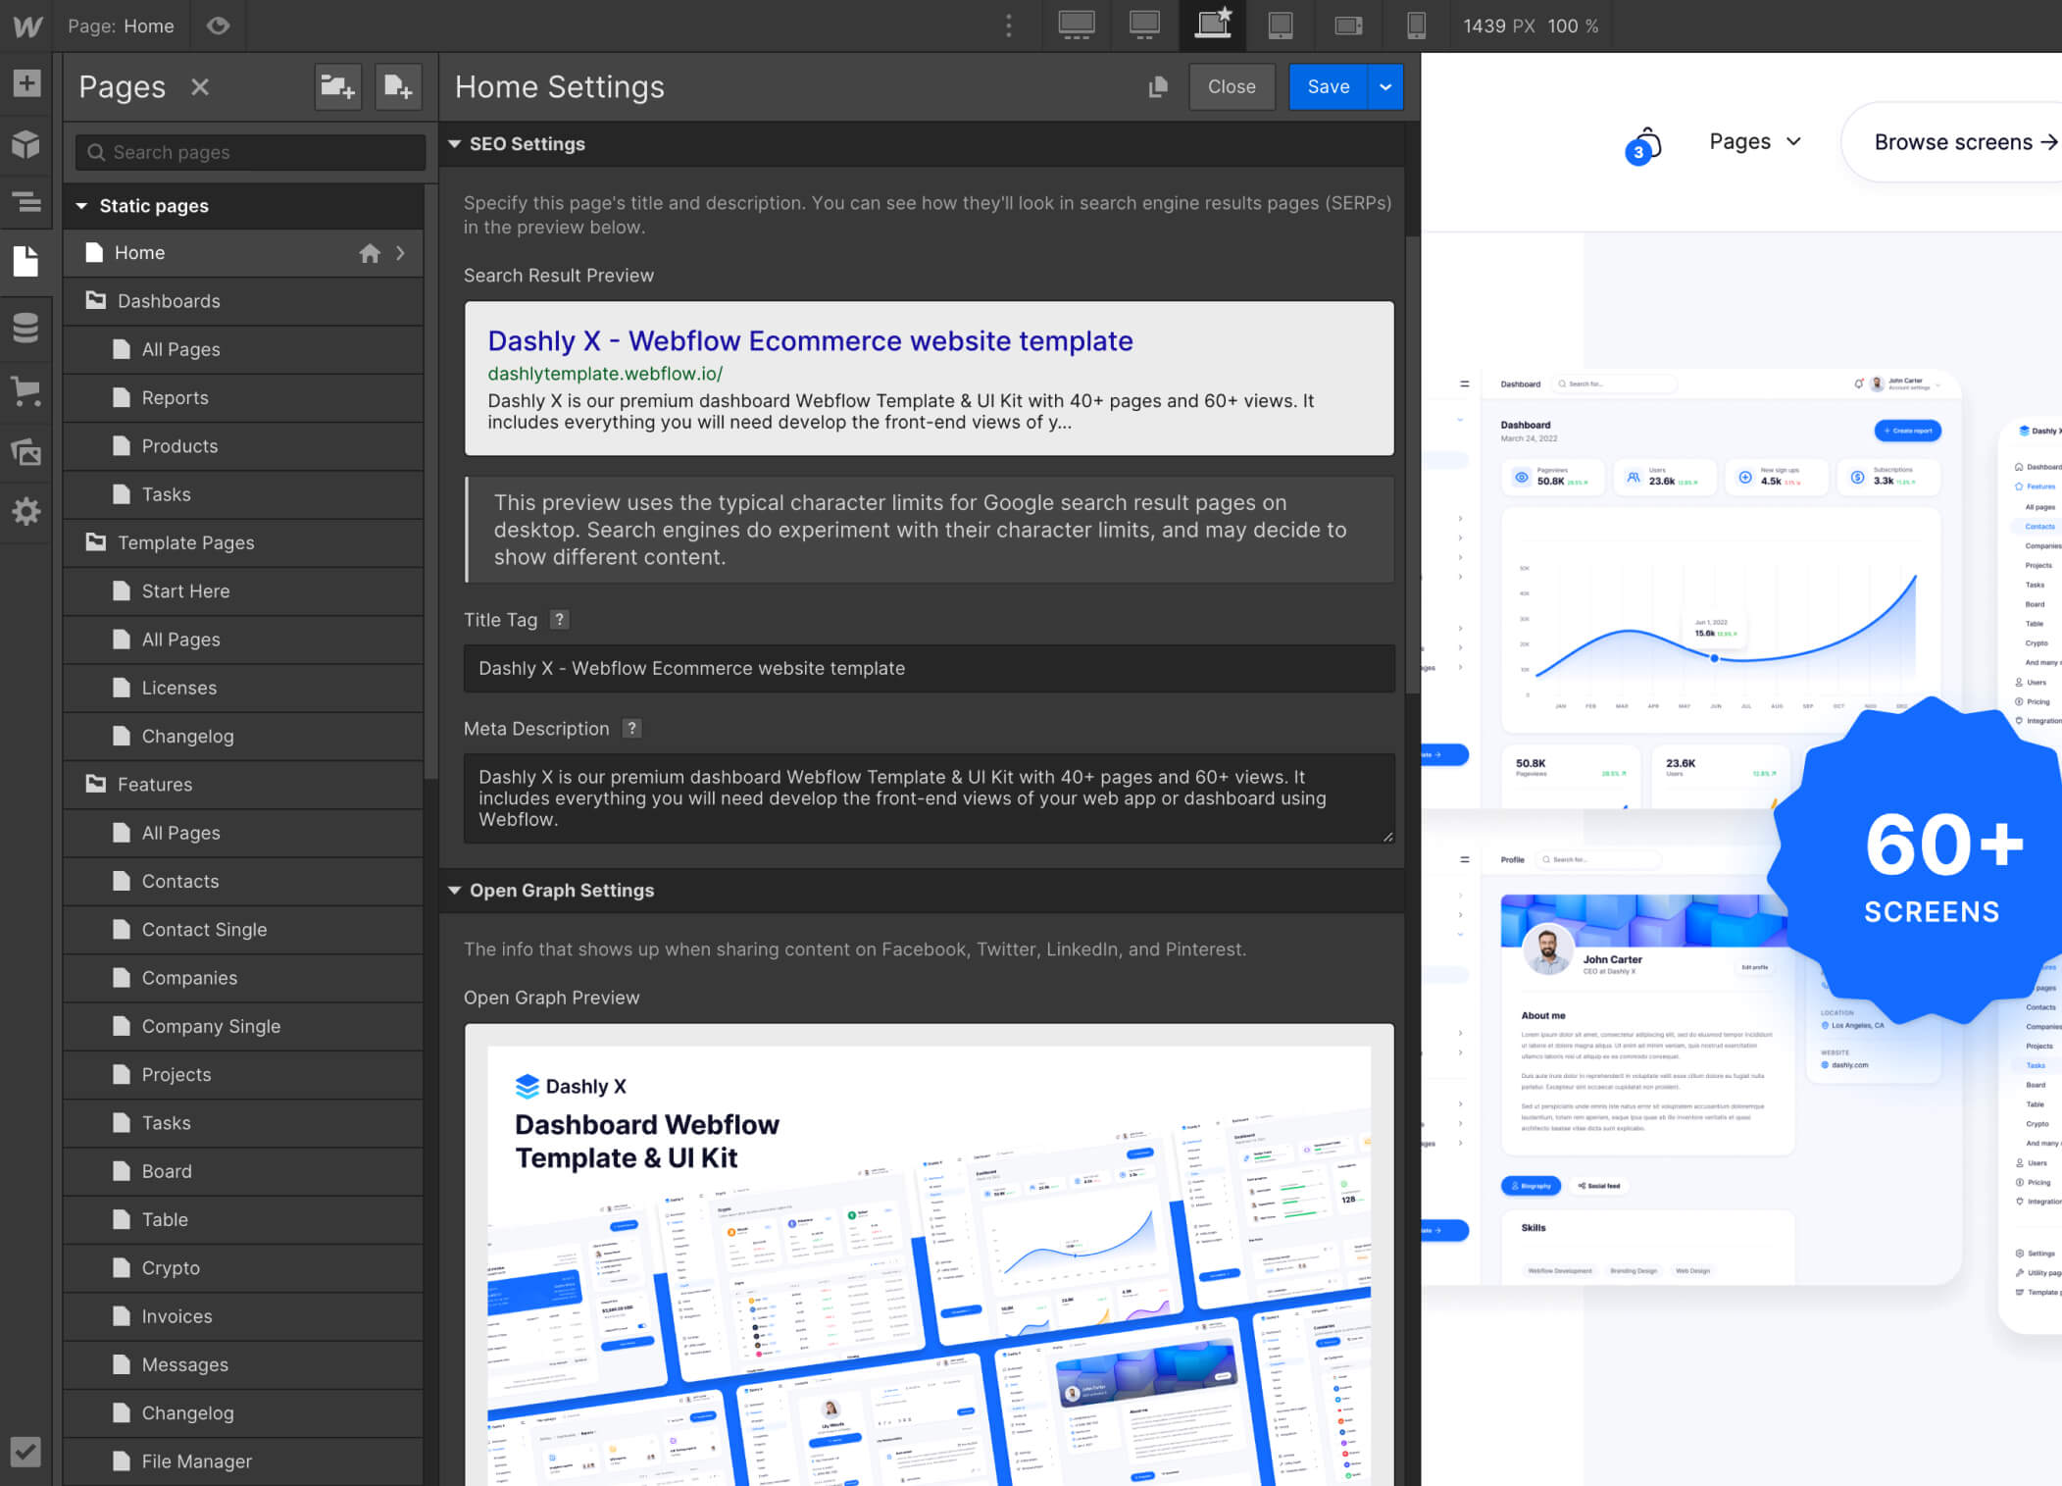Select the Licenses page
Screen dimensions: 2062x1486
click(178, 688)
